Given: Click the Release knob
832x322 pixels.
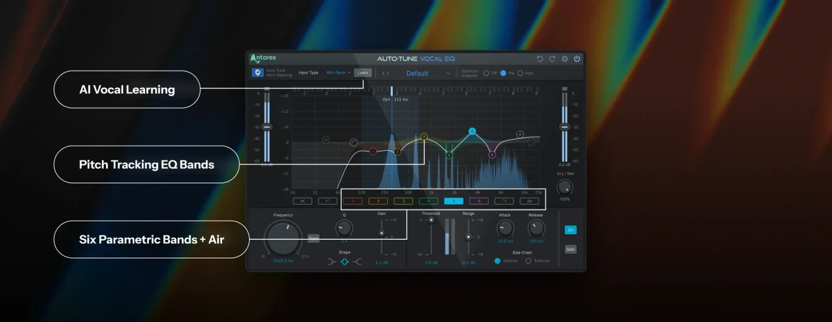Looking at the screenshot, I should [536, 228].
